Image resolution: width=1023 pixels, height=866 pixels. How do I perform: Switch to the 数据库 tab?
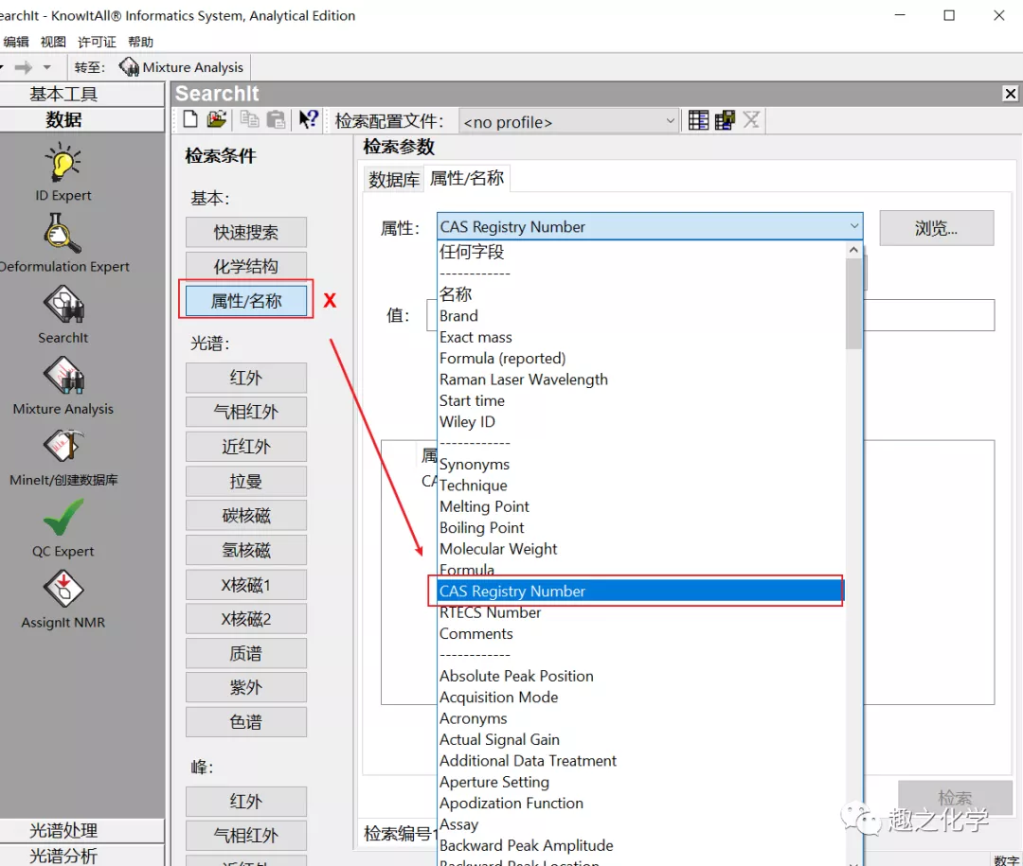(393, 179)
